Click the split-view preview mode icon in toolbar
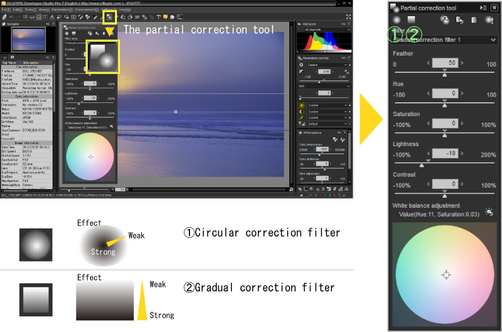 [45, 17]
